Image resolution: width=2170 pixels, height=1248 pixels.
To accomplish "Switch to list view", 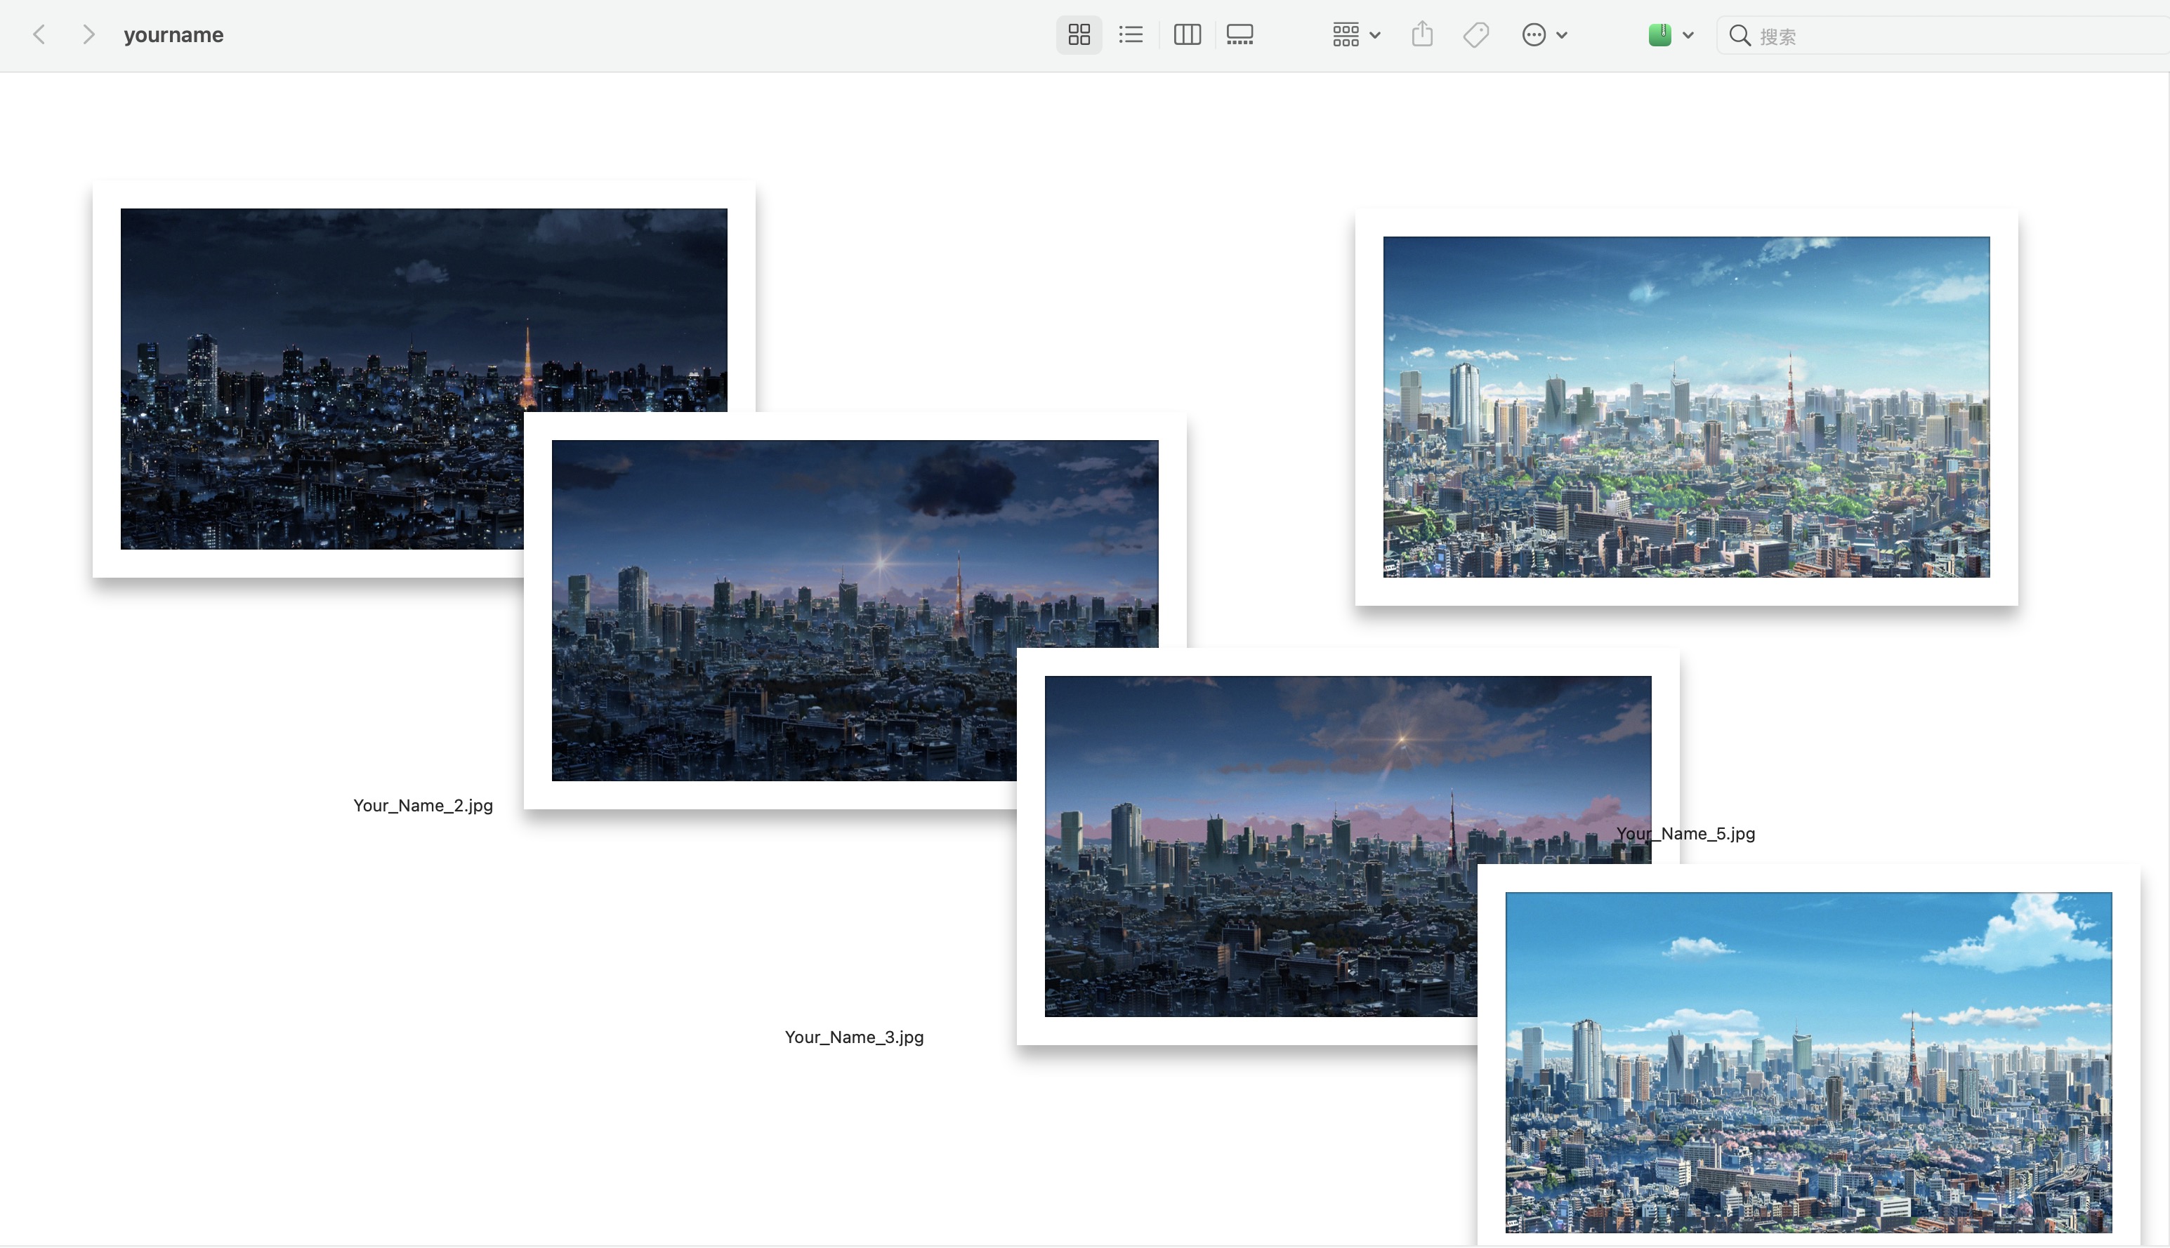I will (1131, 35).
